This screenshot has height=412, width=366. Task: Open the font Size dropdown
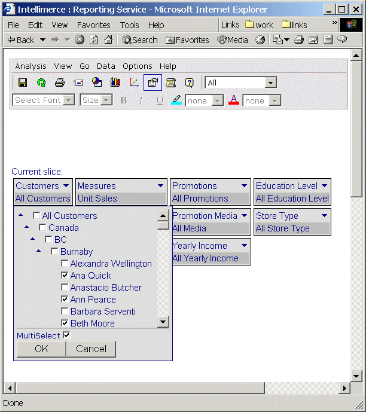tap(106, 100)
